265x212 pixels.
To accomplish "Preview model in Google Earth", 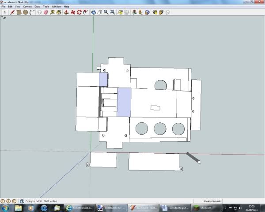I will click(x=147, y=12).
